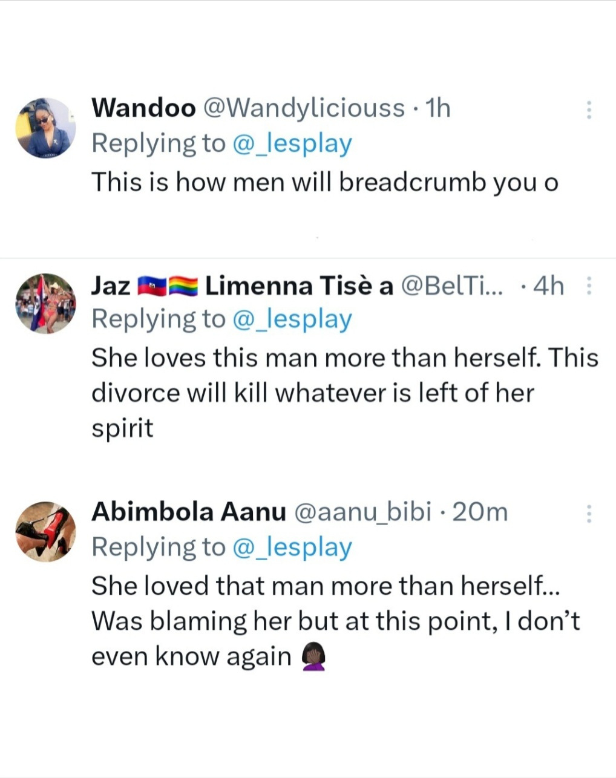This screenshot has height=778, width=616.
Task: Open Jaz Limenna Tisè a's avatar
Action: [x=45, y=303]
